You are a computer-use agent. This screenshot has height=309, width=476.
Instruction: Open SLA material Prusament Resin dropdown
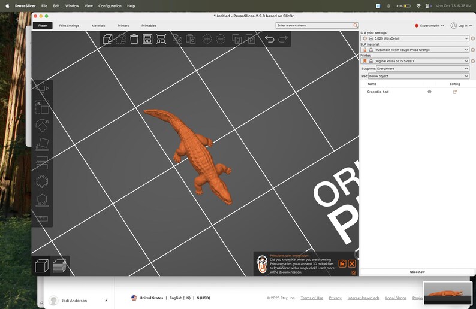pos(415,50)
